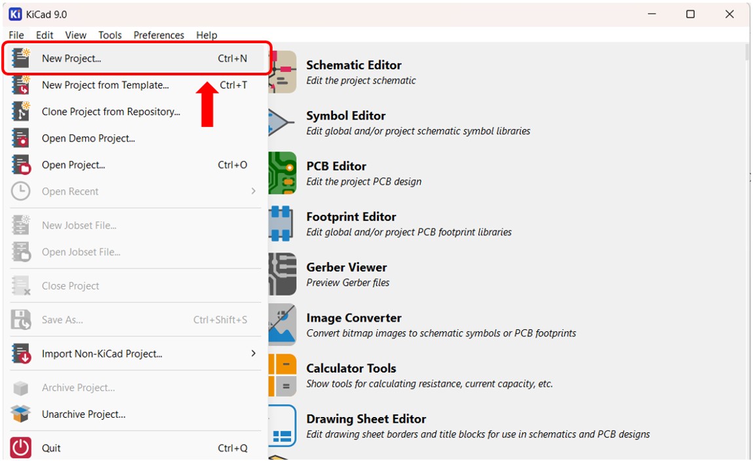Click 'Convert bitmap images to schematic symbols' description
The height and width of the screenshot is (461, 753).
coord(441,333)
